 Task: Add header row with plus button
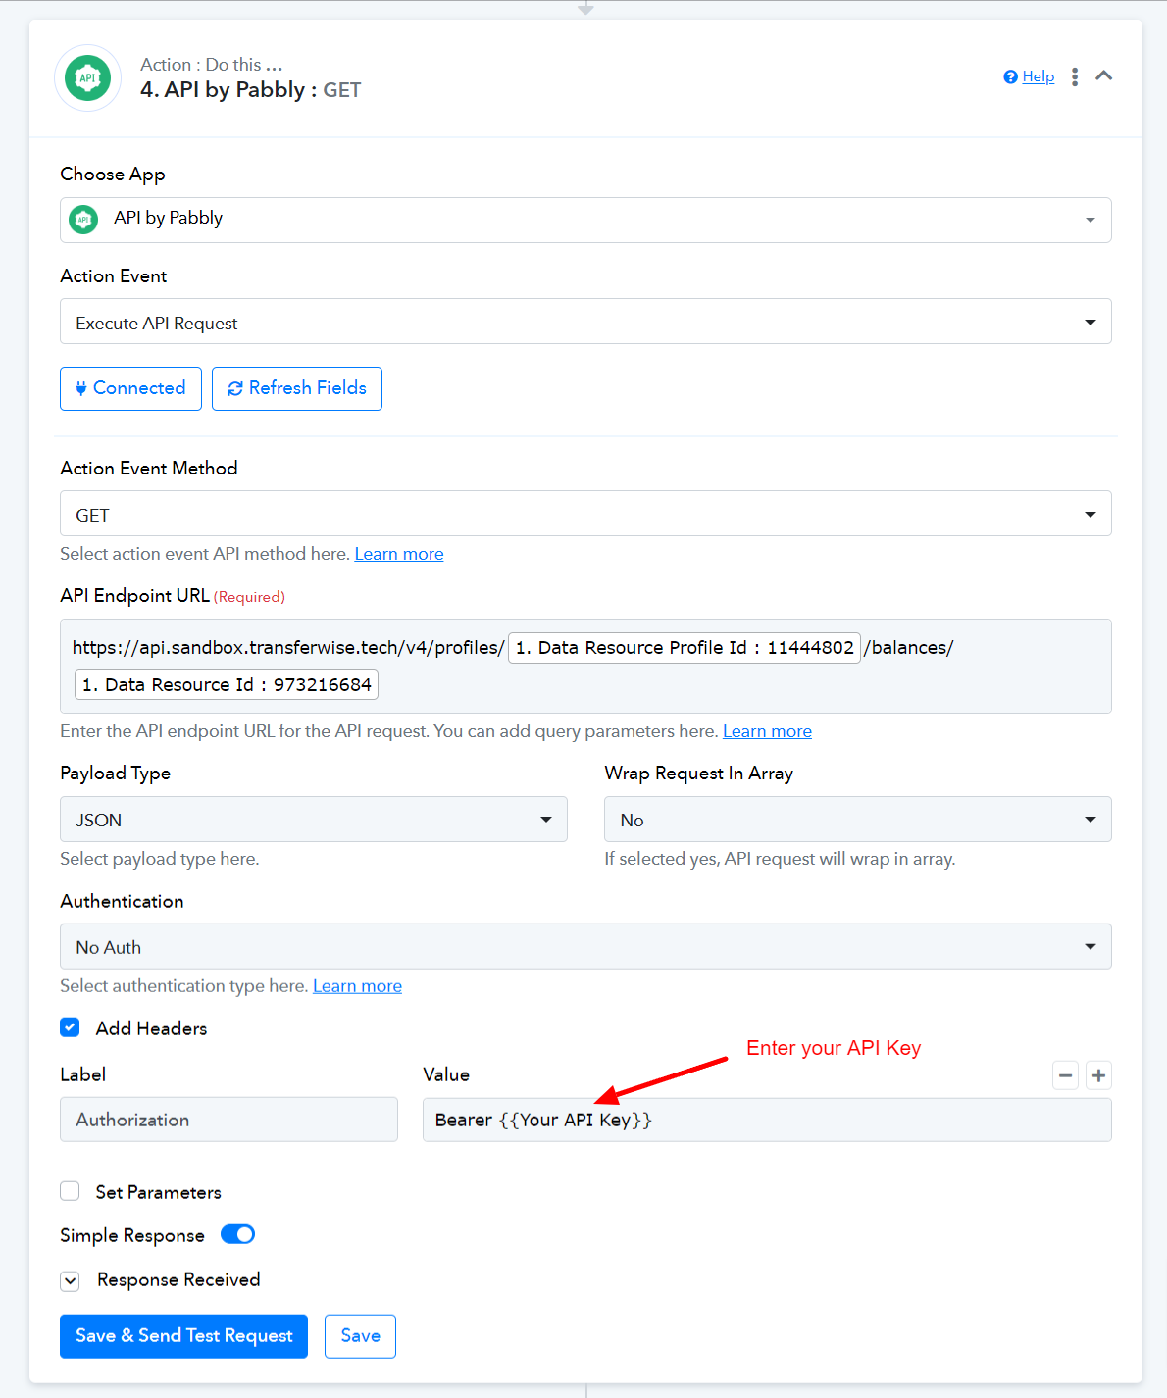tap(1099, 1075)
